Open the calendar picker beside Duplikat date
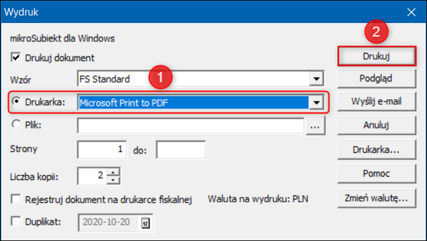This screenshot has height=241, width=427. 145,224
